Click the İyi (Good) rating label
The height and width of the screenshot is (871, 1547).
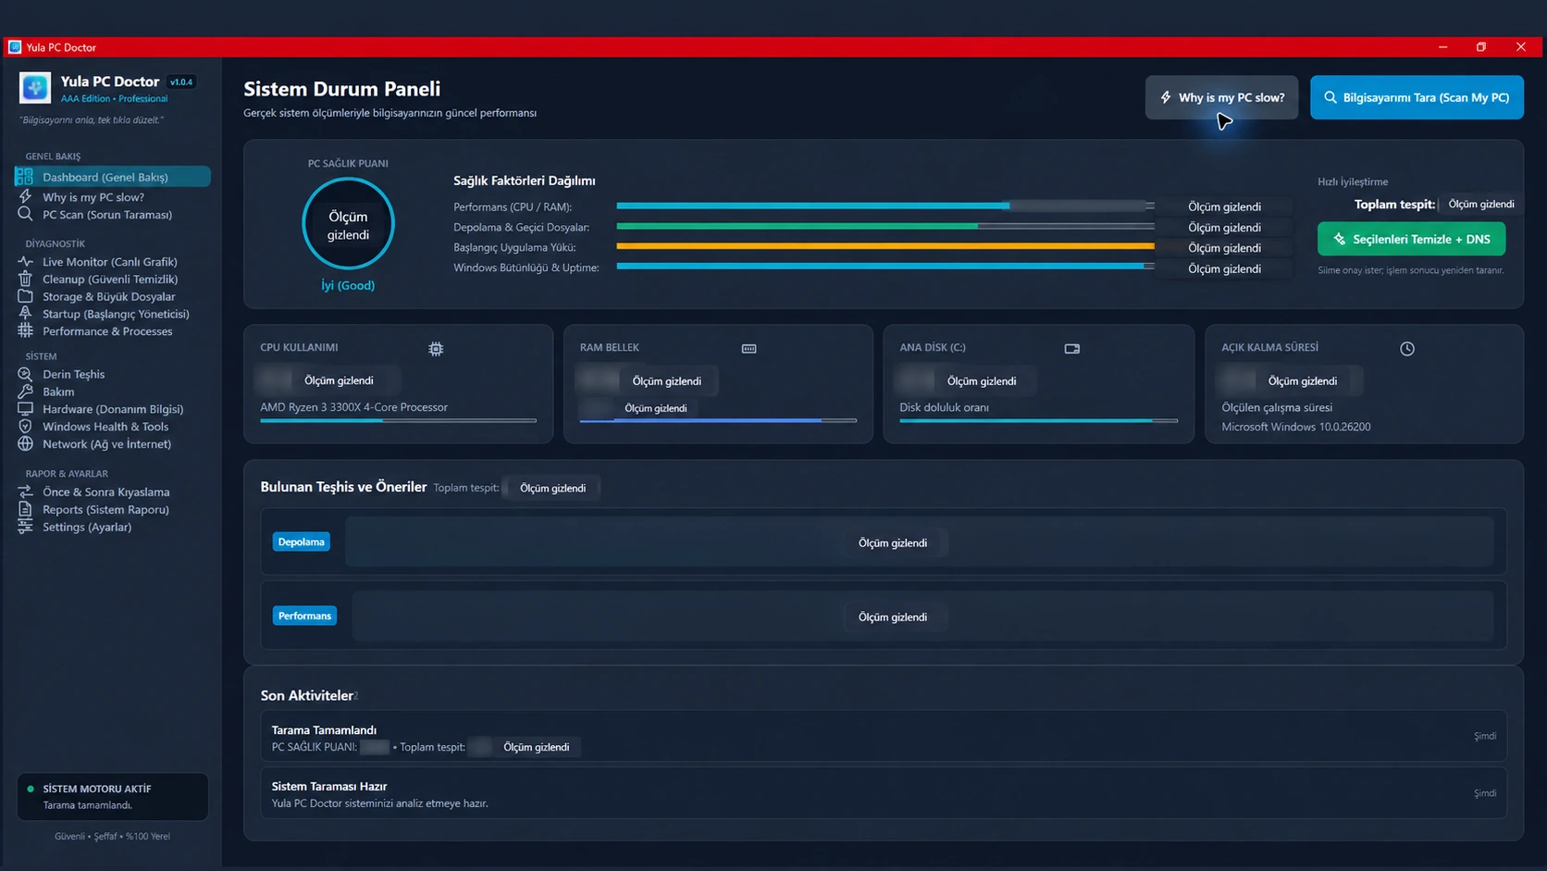click(x=348, y=285)
